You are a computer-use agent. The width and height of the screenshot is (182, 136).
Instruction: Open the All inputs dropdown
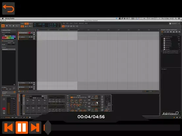click(x=8, y=92)
